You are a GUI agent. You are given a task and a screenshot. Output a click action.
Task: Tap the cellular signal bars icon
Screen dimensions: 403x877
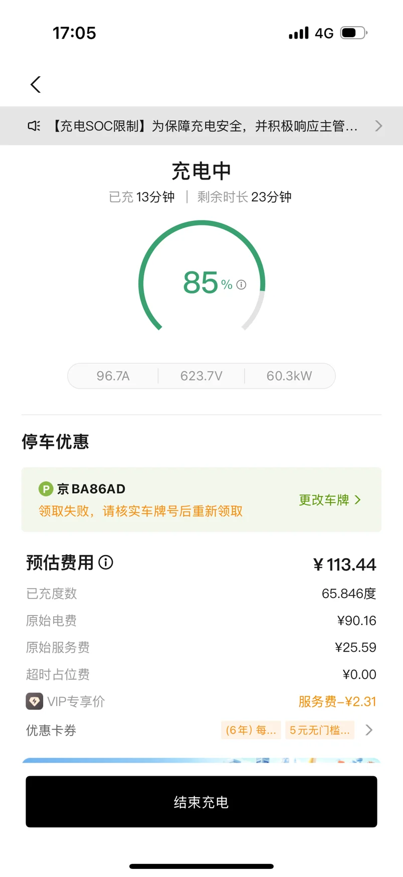click(x=299, y=33)
